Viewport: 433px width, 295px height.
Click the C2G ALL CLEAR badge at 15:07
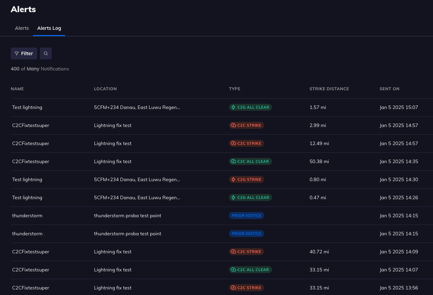251,107
